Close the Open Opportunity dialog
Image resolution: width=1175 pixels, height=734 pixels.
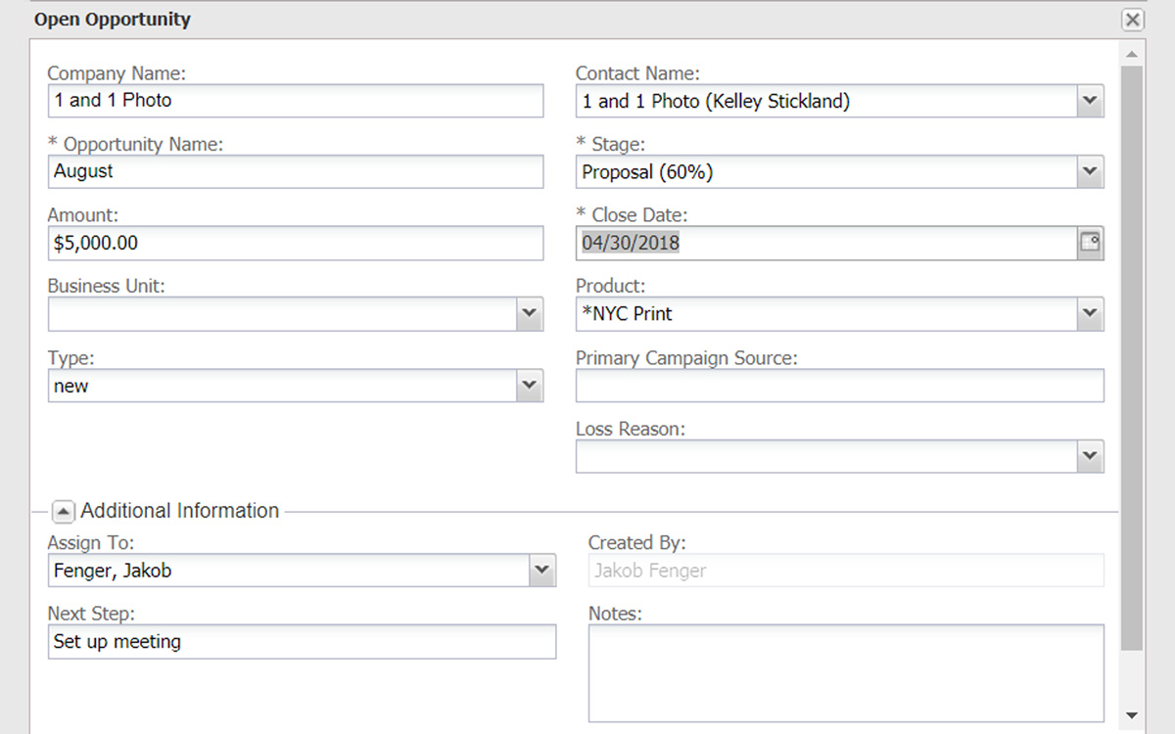tap(1132, 20)
